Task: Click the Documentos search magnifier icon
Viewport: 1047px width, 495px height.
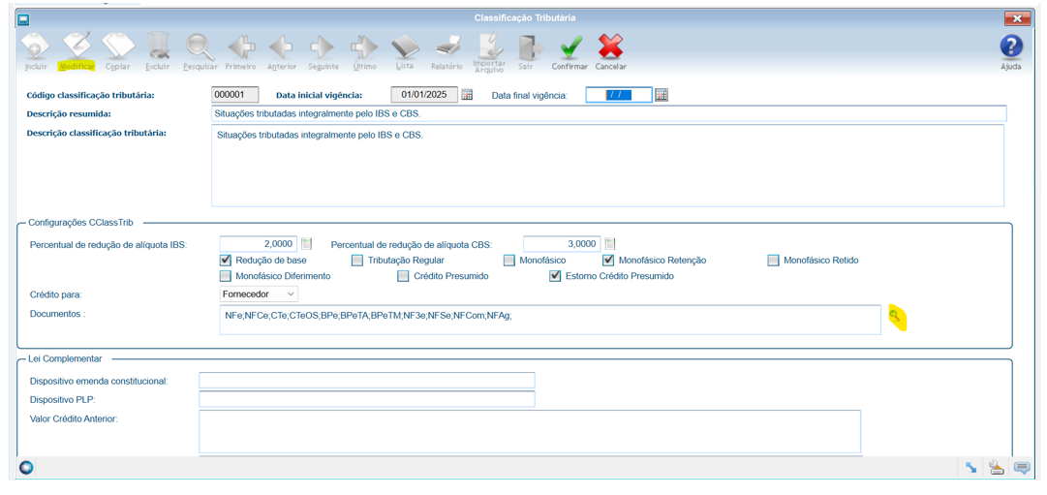Action: coord(897,317)
